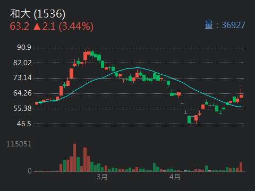This screenshot has width=255, height=191.
Task: Click the 46.5 price axis label
Action: click(x=24, y=124)
